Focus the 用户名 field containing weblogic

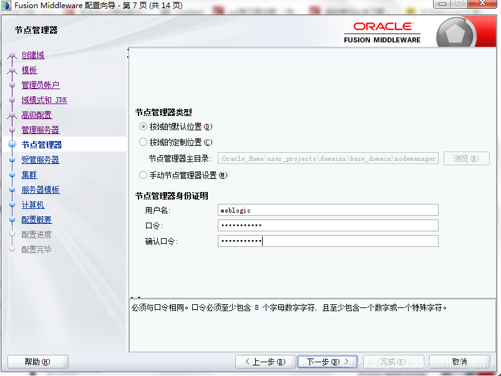(328, 210)
